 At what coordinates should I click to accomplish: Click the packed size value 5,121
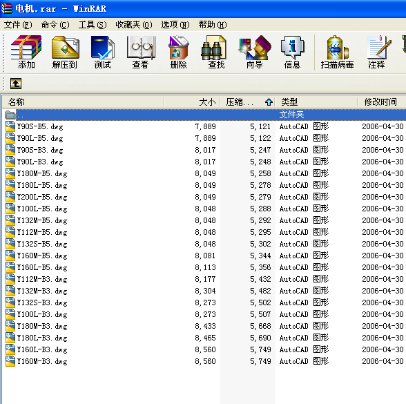click(x=260, y=126)
